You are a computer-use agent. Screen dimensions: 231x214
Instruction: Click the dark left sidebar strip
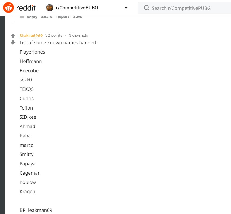pyautogui.click(x=2, y=115)
